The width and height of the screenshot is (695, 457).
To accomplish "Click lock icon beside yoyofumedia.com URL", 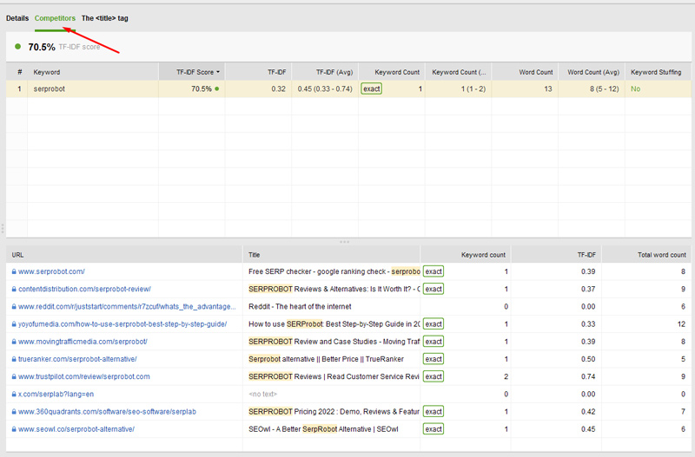I will point(14,324).
